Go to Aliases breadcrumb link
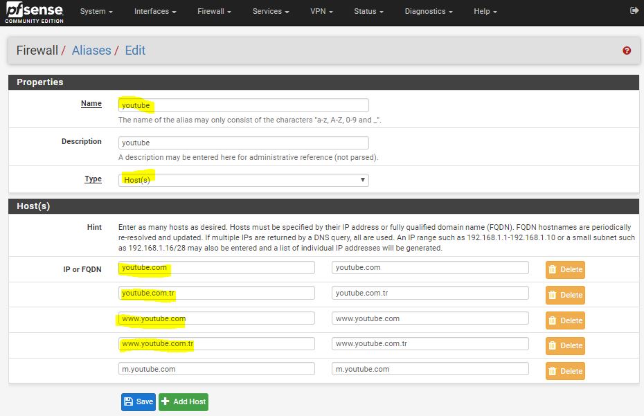Screen dimensions: 644x416 (91, 51)
